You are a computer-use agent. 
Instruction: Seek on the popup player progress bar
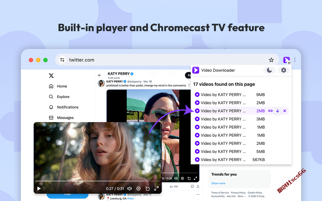click(98, 181)
